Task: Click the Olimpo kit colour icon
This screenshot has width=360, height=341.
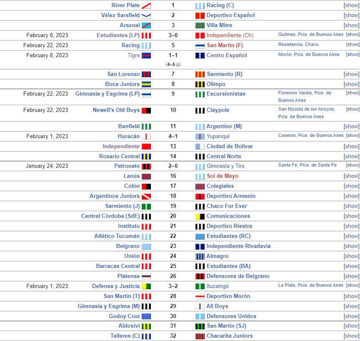Action: (x=200, y=84)
